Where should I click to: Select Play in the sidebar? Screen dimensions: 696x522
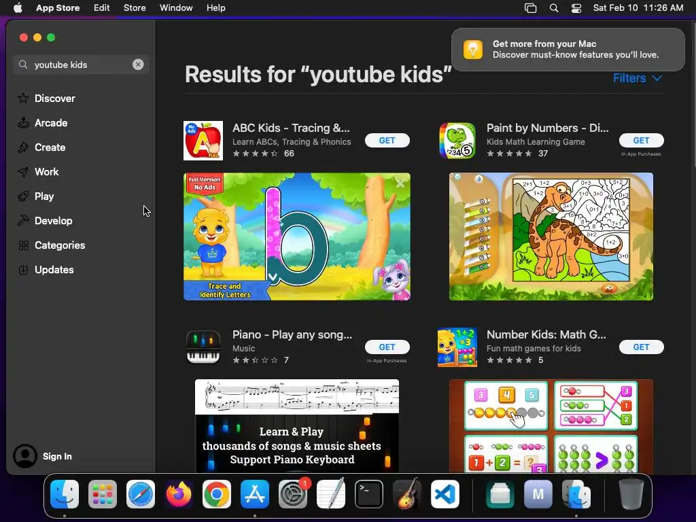click(x=35, y=196)
